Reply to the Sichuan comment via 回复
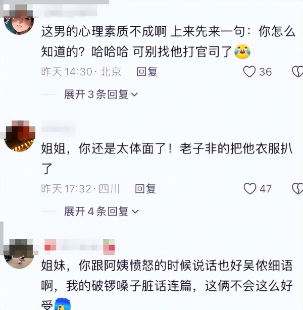The image size is (303, 310). point(145,189)
